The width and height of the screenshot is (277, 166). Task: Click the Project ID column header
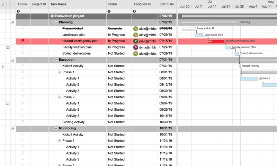(x=39, y=4)
